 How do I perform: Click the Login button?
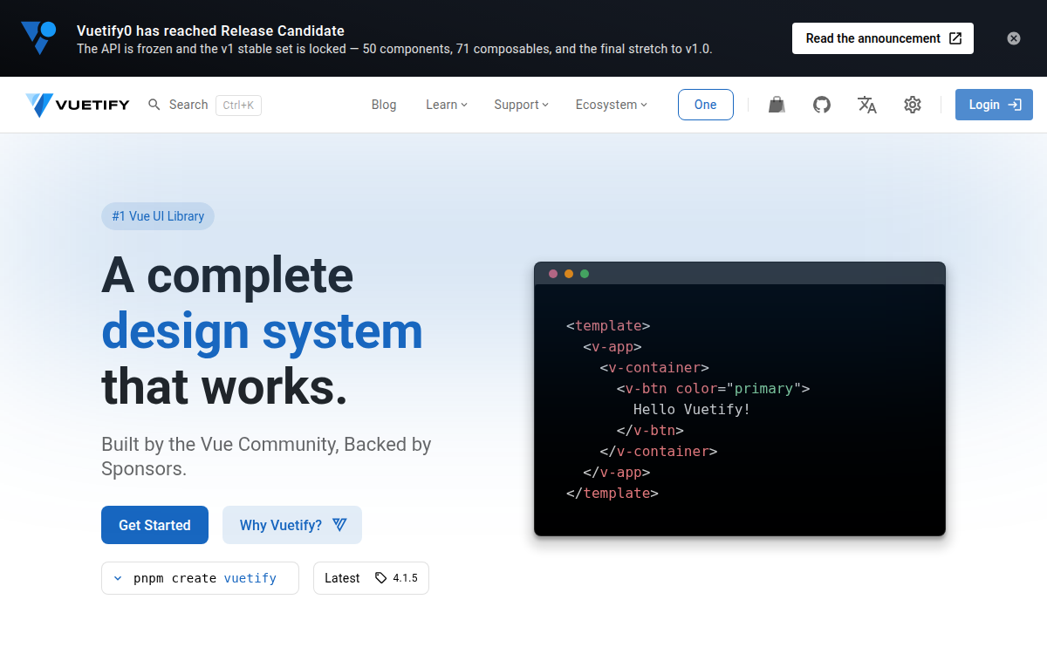(x=994, y=105)
